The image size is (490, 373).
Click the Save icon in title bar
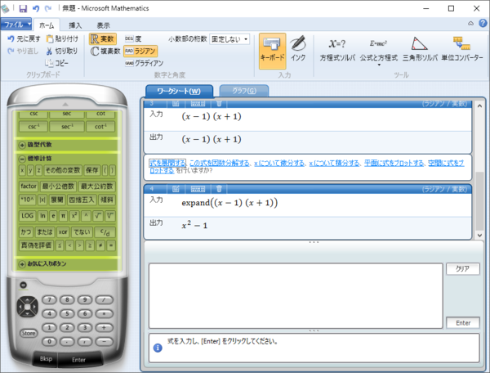coord(23,8)
